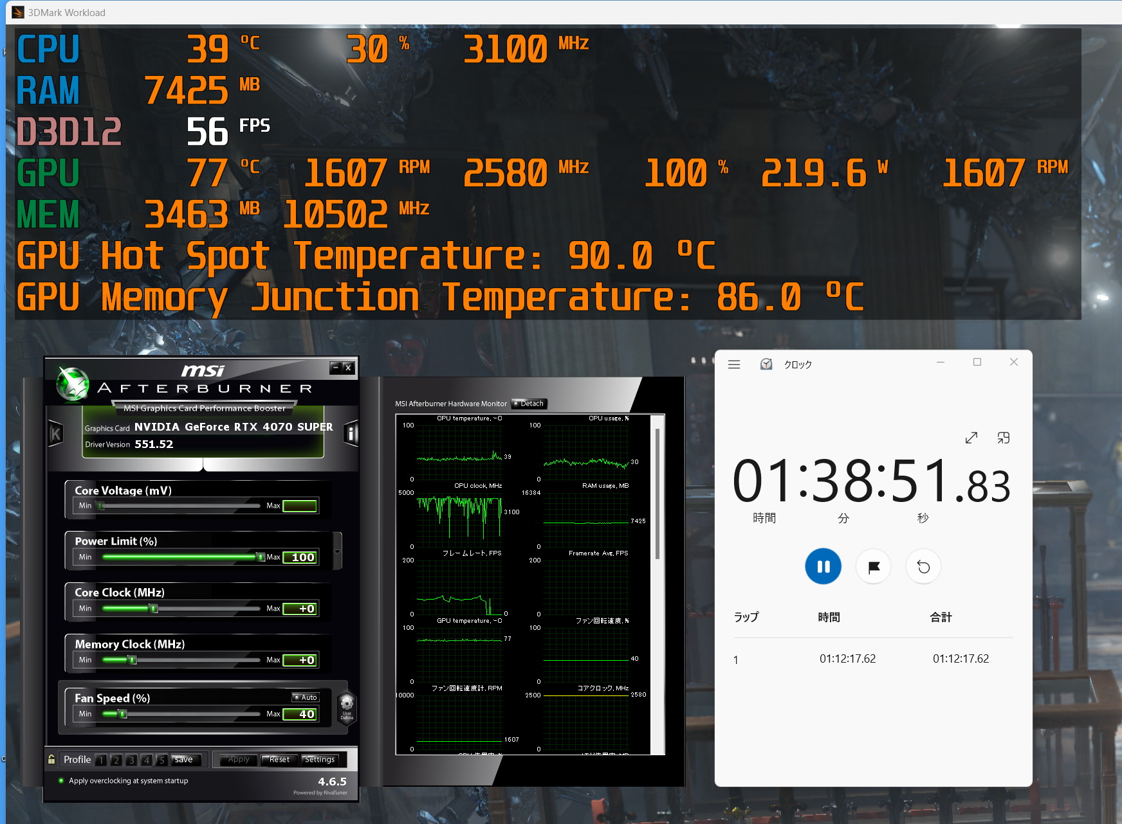Image resolution: width=1122 pixels, height=824 pixels.
Task: Click Afterburner version number 4.6.5
Action: (332, 782)
